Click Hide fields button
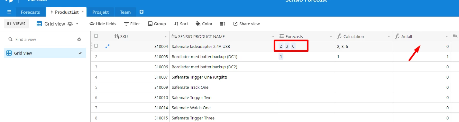459x122 pixels. pyautogui.click(x=103, y=24)
